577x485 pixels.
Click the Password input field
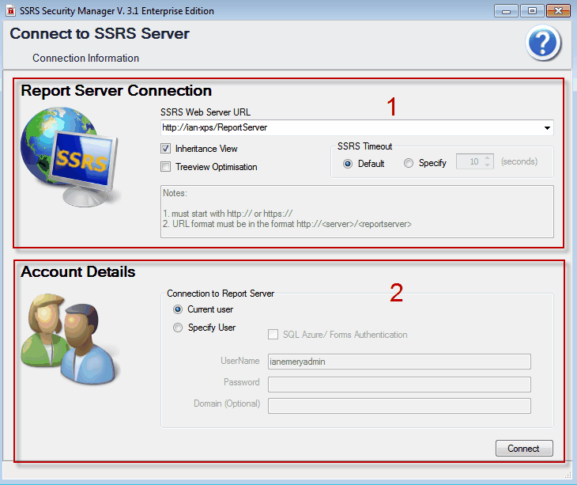pos(399,385)
